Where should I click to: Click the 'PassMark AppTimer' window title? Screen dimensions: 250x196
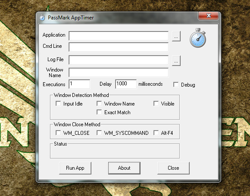click(x=71, y=18)
